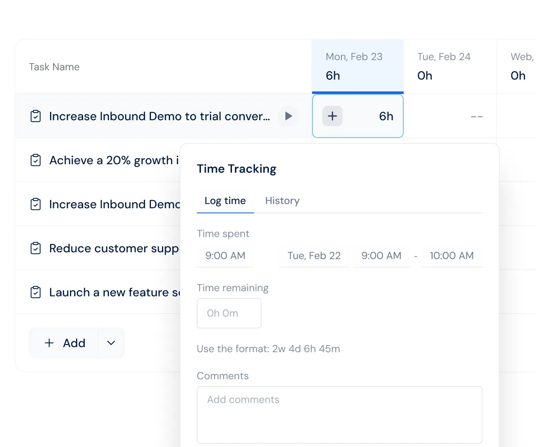Click the Time spent 9:00 AM field
536x447 pixels.
(x=226, y=256)
